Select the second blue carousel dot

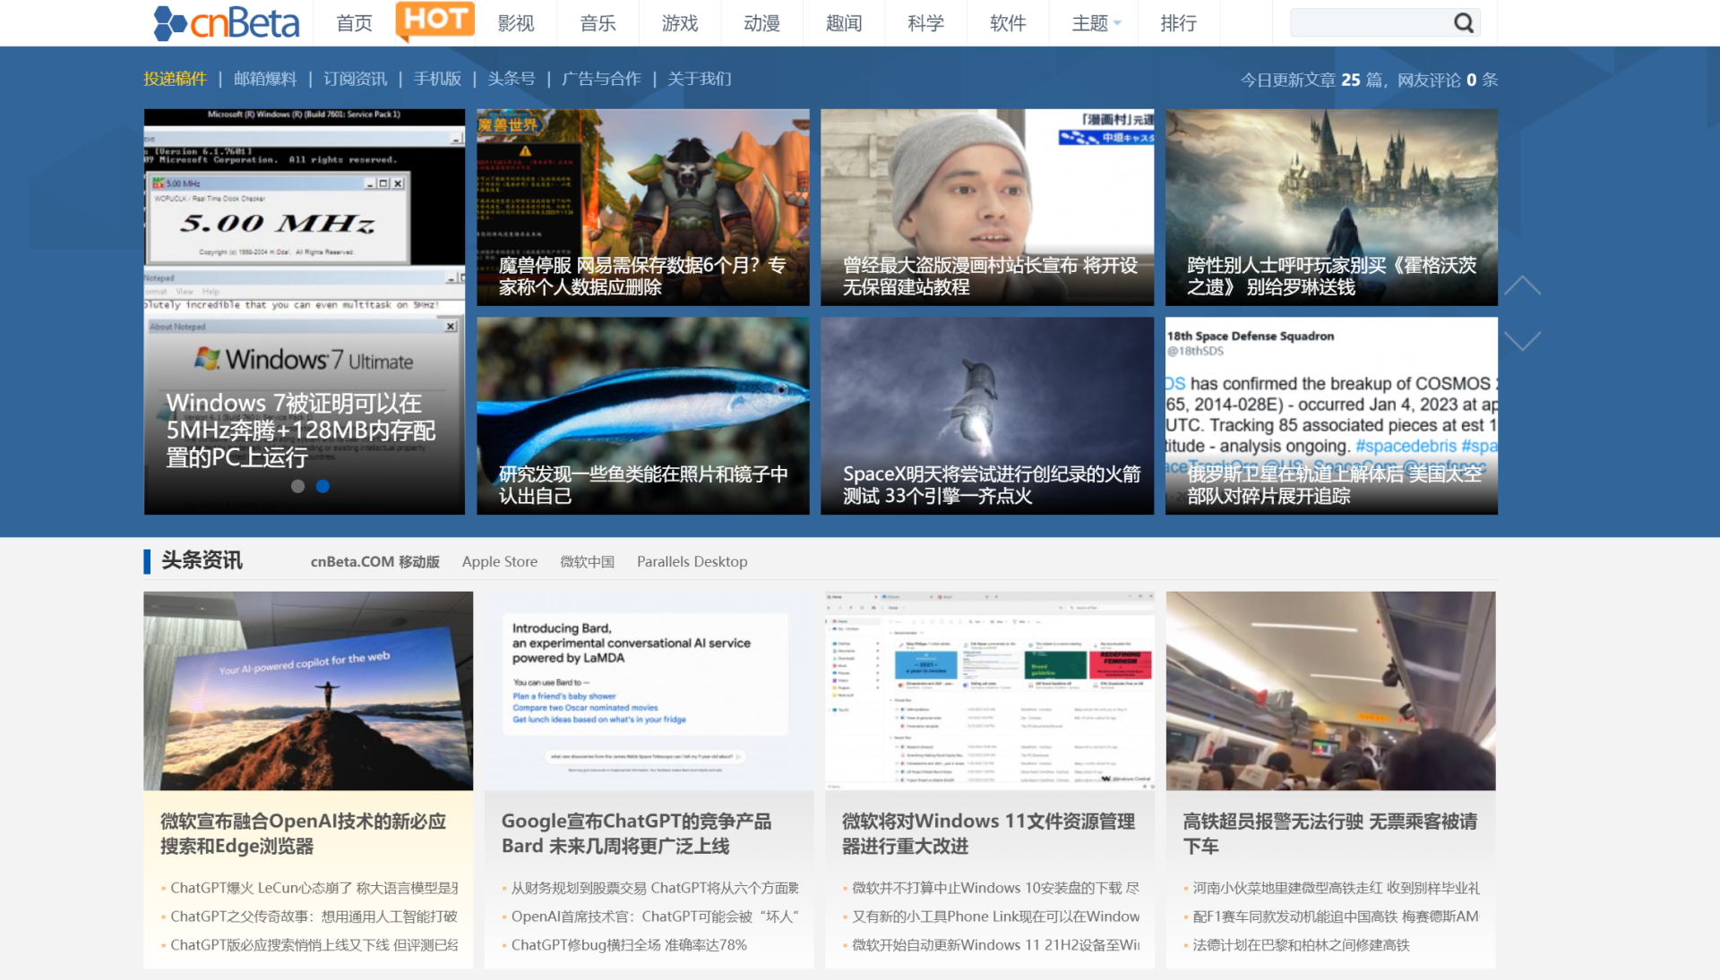pyautogui.click(x=323, y=486)
